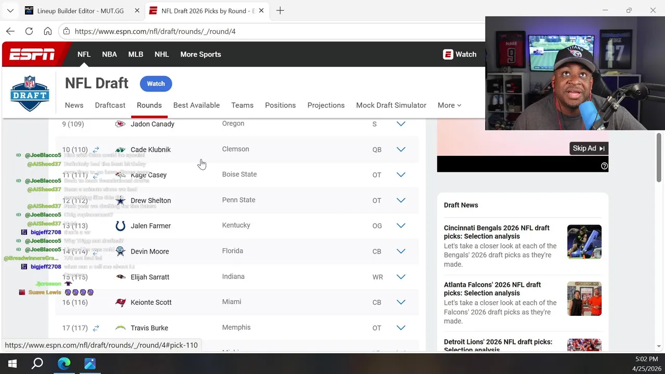Image resolution: width=665 pixels, height=374 pixels.
Task: Open the Mock Draft Simulator tab
Action: (391, 105)
